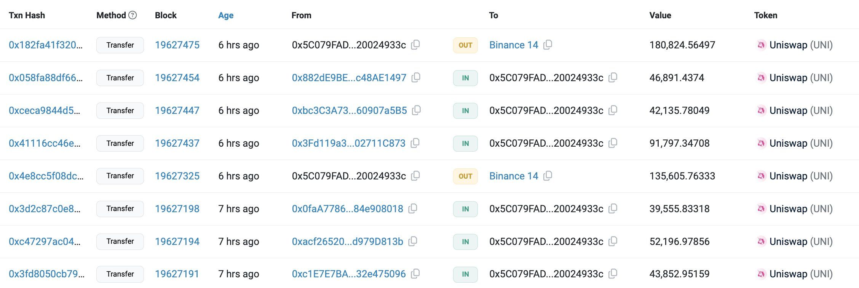859x288 pixels.
Task: Toggle the Age column format
Action: coord(226,15)
